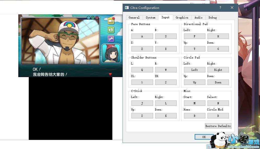The width and height of the screenshot is (260, 149).
Task: Click the black bottom game screen
Action: pos(71,108)
